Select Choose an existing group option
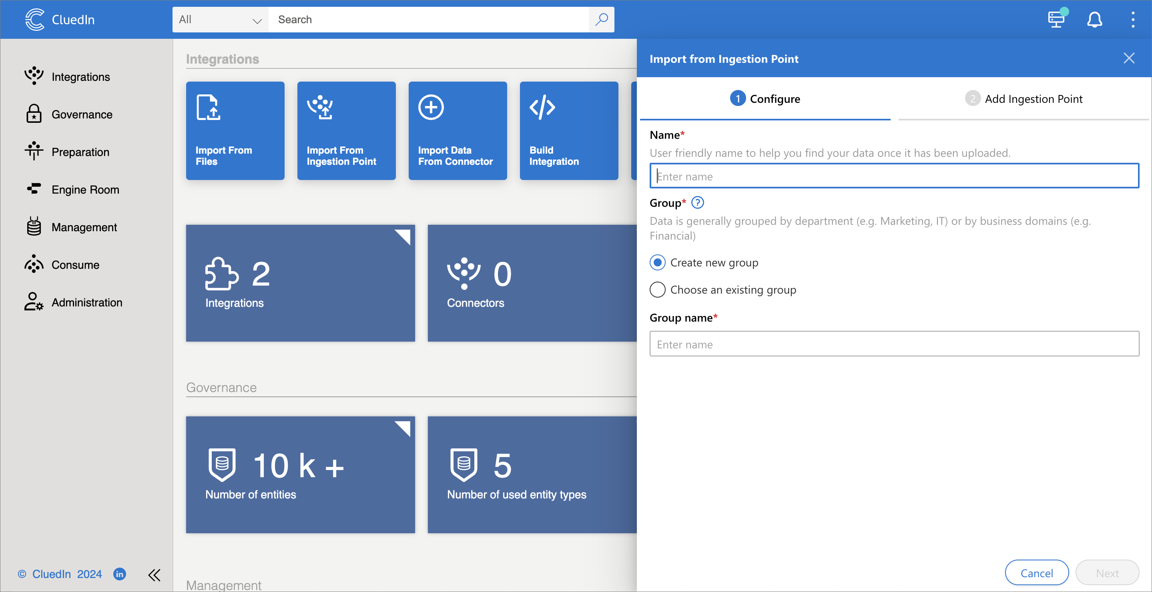 [657, 290]
